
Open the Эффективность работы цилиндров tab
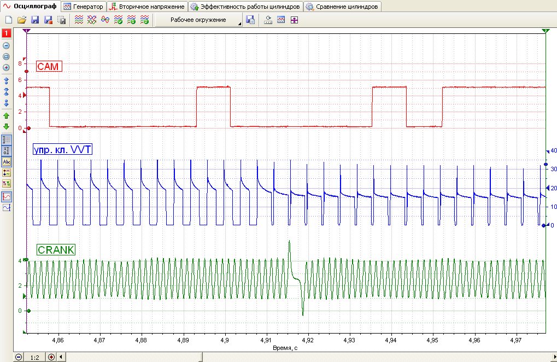pyautogui.click(x=246, y=7)
